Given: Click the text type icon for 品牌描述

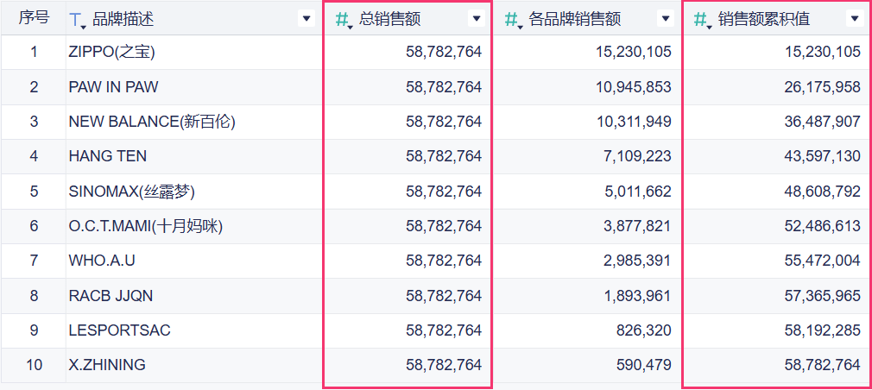Looking at the screenshot, I should point(78,20).
